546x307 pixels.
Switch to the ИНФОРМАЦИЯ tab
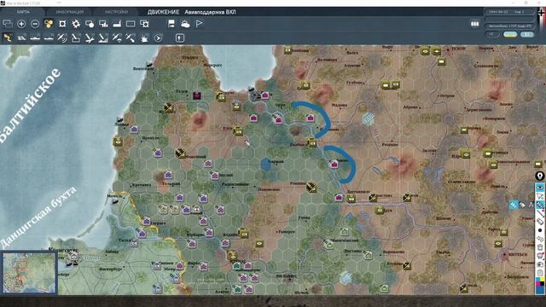70,12
